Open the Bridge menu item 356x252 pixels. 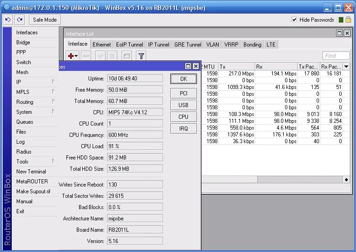pyautogui.click(x=35, y=42)
